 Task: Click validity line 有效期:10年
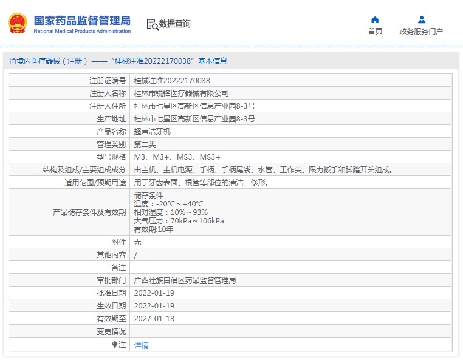(x=154, y=229)
